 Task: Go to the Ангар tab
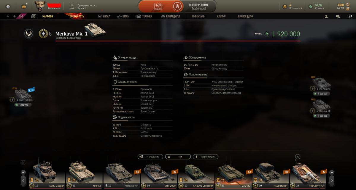(104, 17)
